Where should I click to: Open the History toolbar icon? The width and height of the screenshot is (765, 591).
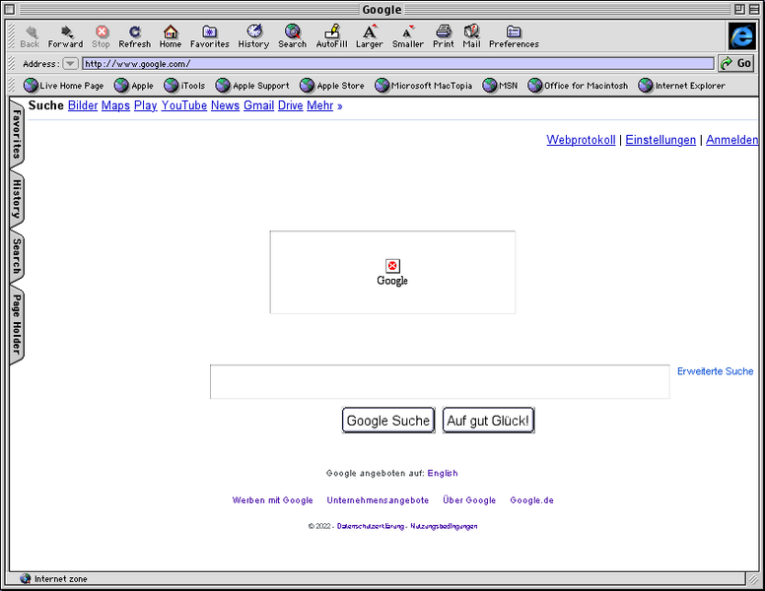(x=254, y=32)
